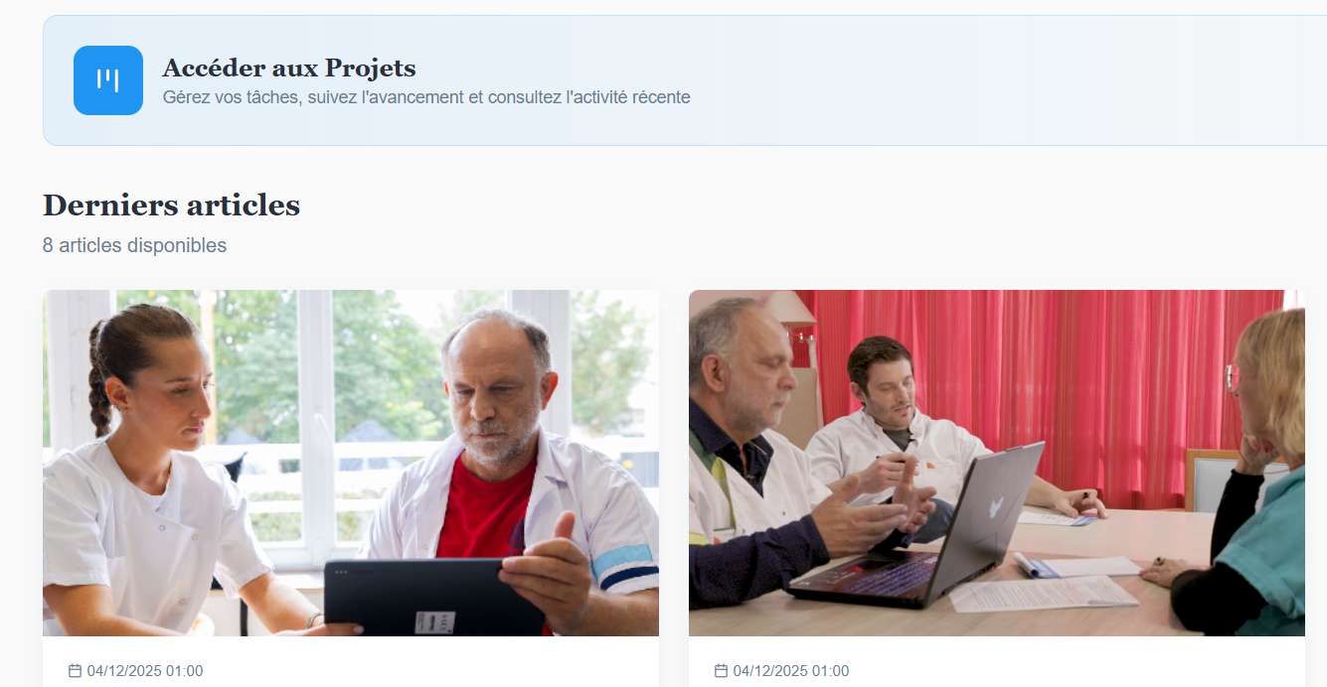This screenshot has height=687, width=1327.
Task: Click the second article's date 04/12/2025 01:00
Action: pos(791,671)
